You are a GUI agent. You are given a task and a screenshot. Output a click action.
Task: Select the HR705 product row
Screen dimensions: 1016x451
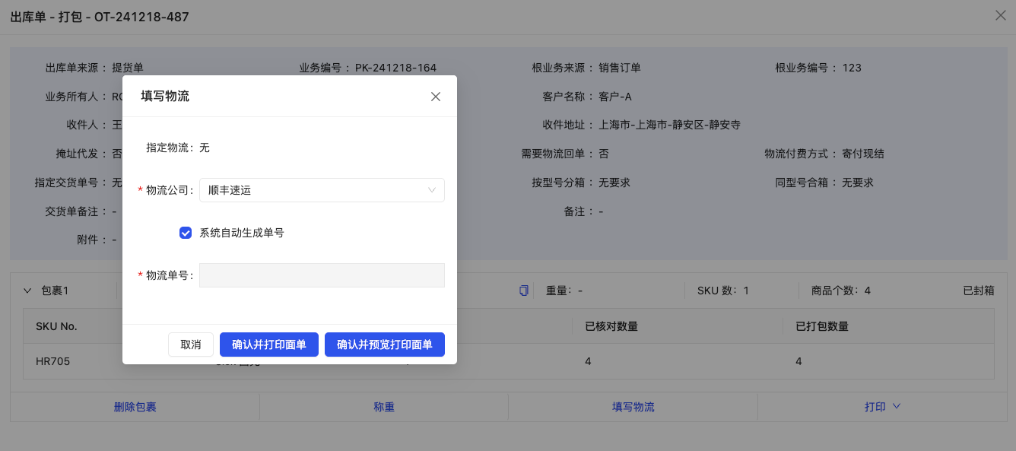pos(52,361)
